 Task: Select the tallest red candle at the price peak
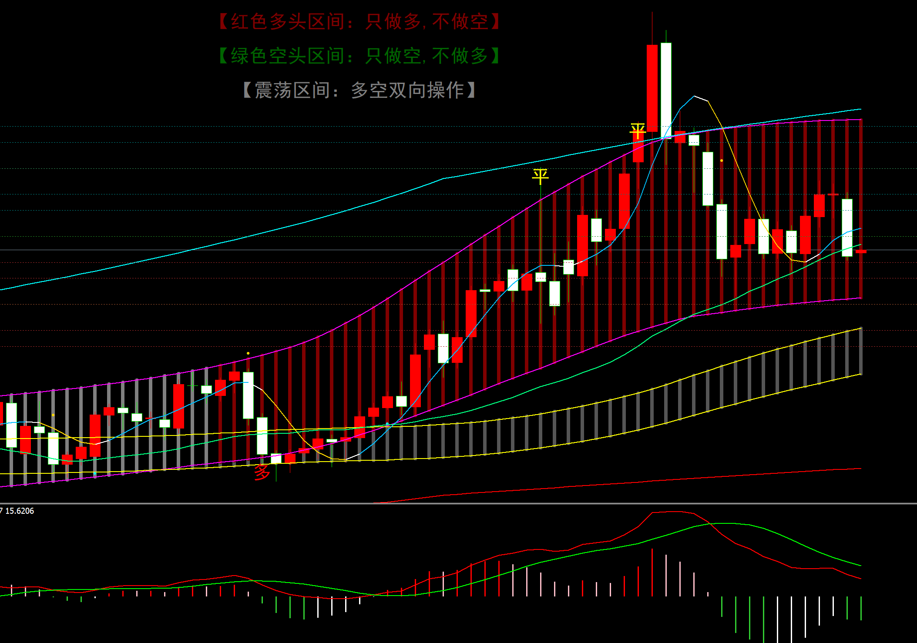click(x=652, y=88)
